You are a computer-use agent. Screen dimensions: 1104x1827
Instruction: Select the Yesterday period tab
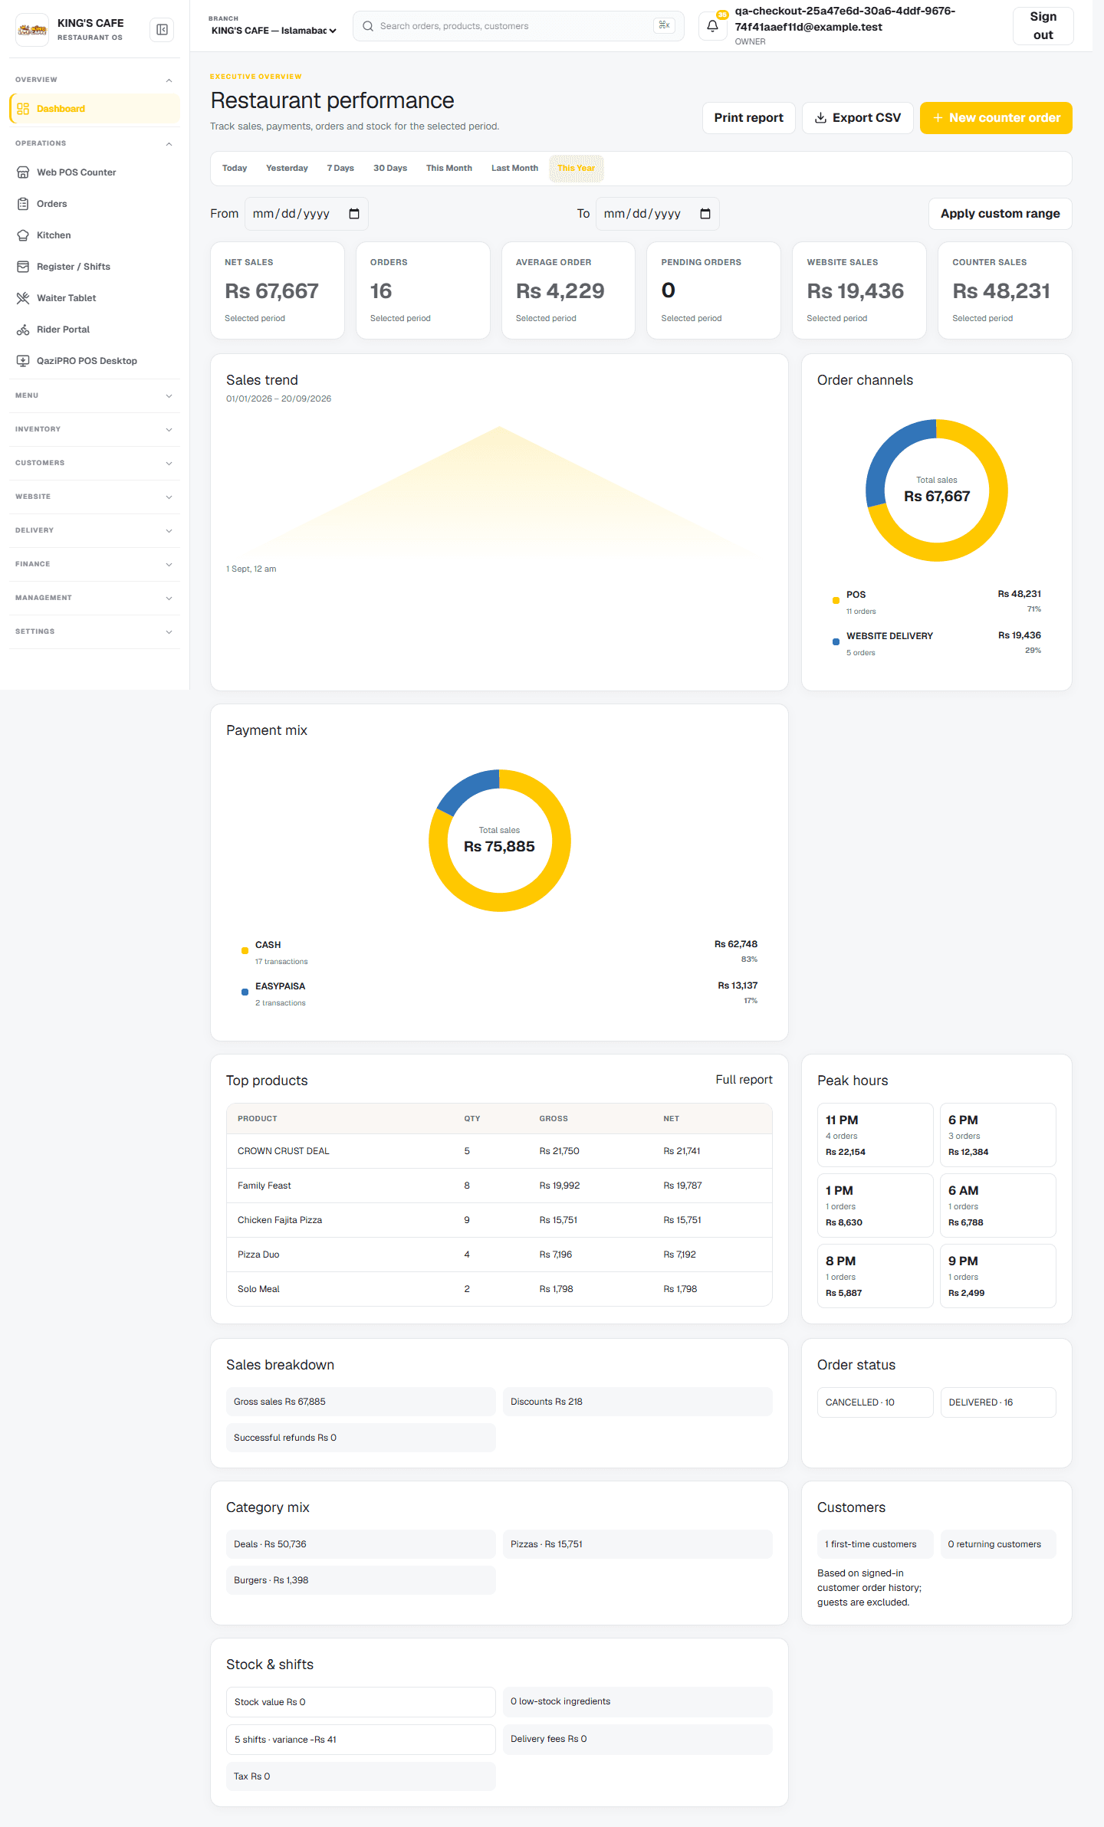(x=287, y=169)
